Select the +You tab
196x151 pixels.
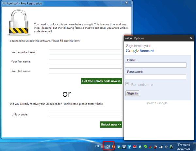pyautogui.click(x=128, y=38)
